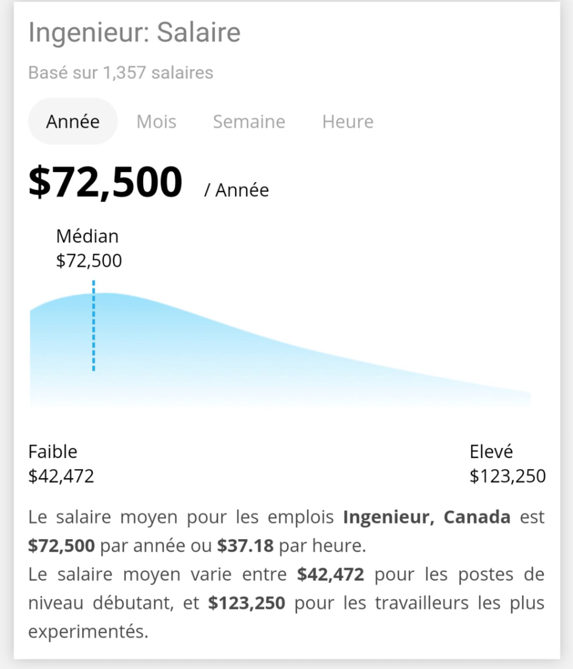The height and width of the screenshot is (669, 573).
Task: Click the median $72,500 value above the chart
Action: click(89, 261)
